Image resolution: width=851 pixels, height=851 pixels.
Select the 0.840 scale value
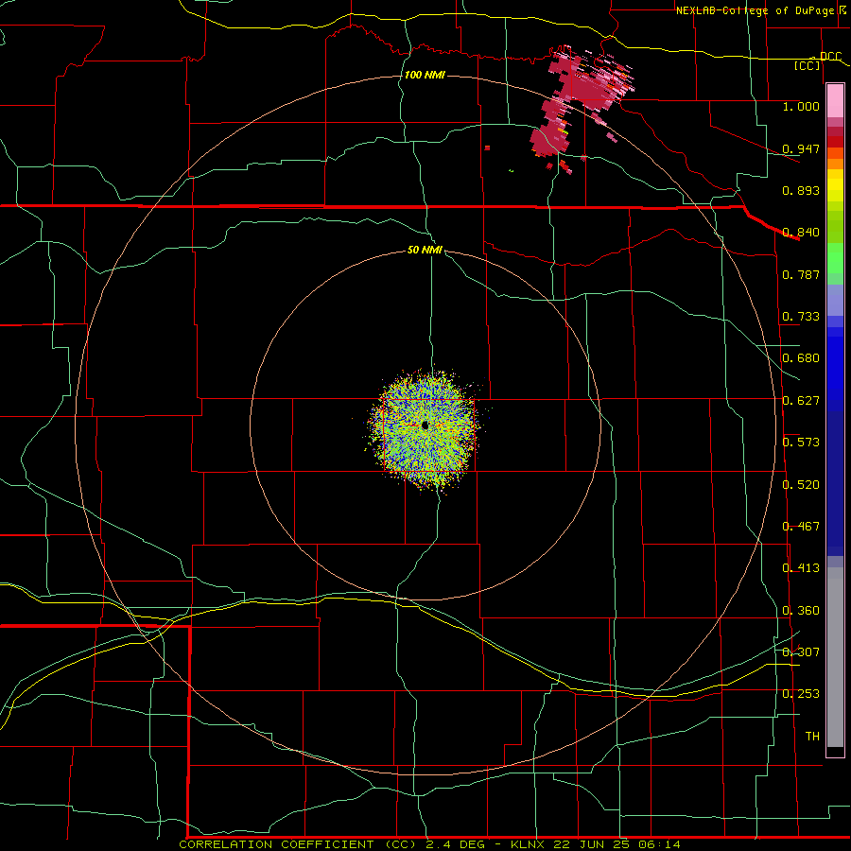(x=801, y=233)
